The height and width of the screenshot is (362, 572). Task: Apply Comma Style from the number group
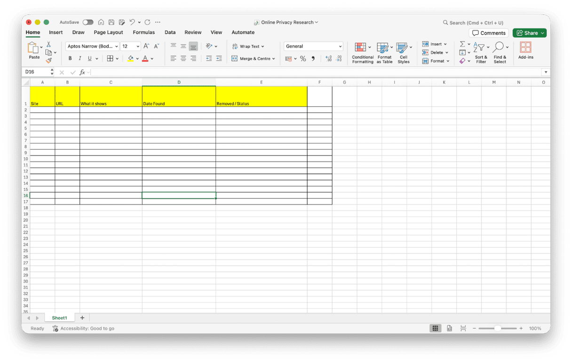(x=313, y=58)
